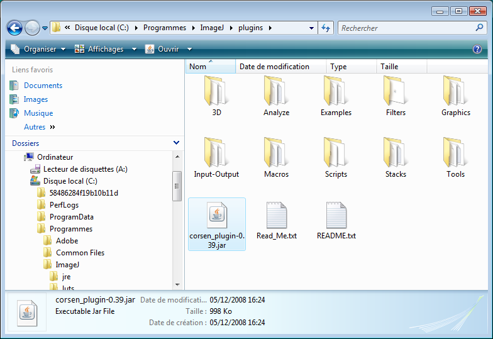Click ImageJ breadcrumb segment
The image size is (493, 339).
212,28
